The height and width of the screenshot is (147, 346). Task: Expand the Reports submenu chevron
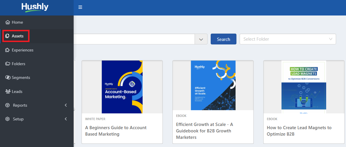(x=65, y=105)
